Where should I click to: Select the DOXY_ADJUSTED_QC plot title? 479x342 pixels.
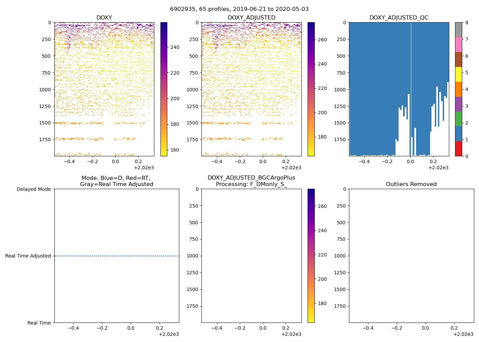pos(399,18)
